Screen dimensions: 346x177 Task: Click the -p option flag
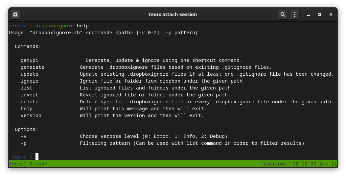(24, 143)
